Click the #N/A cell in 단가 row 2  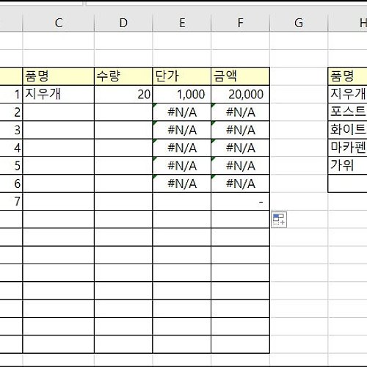point(182,112)
